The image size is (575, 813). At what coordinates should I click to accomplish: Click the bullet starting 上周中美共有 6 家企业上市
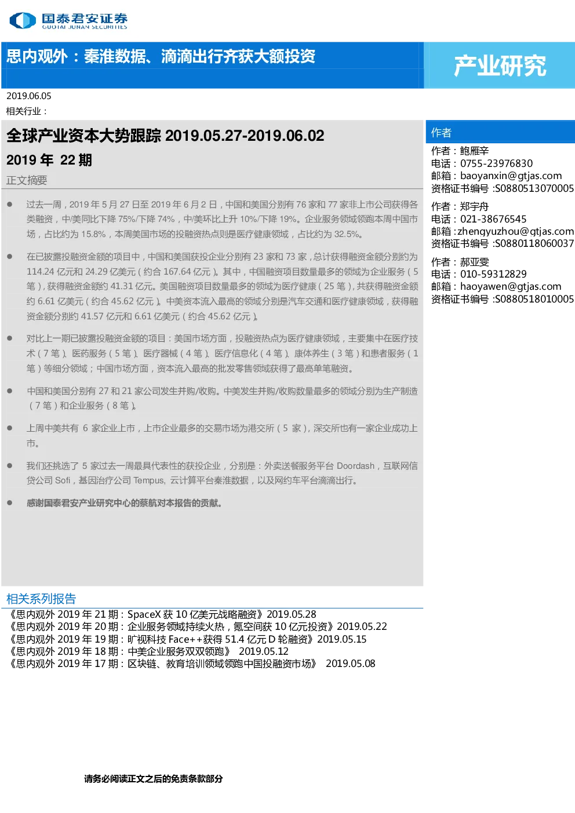point(222,436)
